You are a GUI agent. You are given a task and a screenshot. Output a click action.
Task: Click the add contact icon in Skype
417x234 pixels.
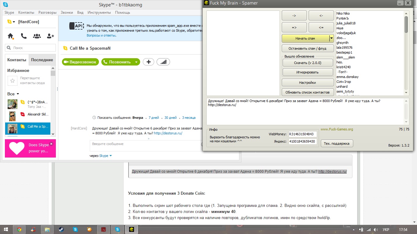click(50, 36)
